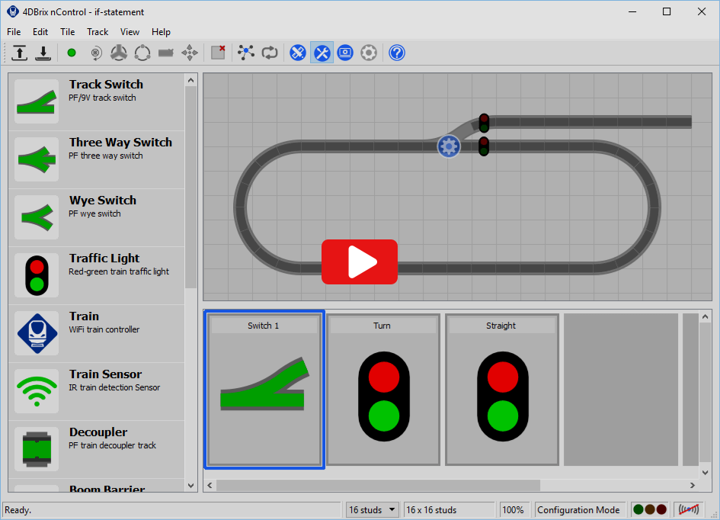The image size is (720, 520).
Task: Open the Edit menu
Action: pyautogui.click(x=40, y=32)
